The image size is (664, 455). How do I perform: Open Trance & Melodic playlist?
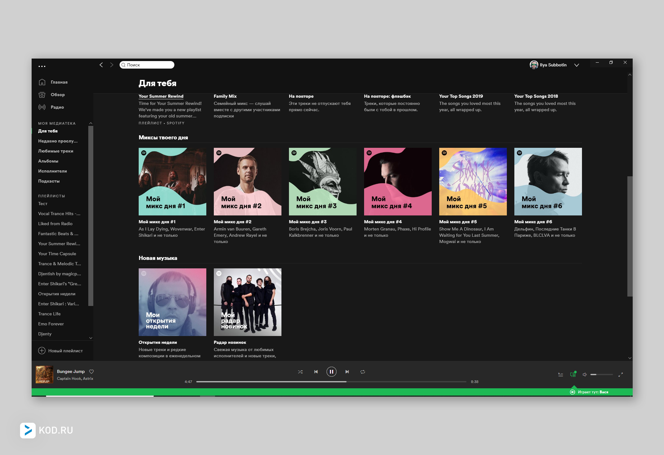pyautogui.click(x=59, y=264)
